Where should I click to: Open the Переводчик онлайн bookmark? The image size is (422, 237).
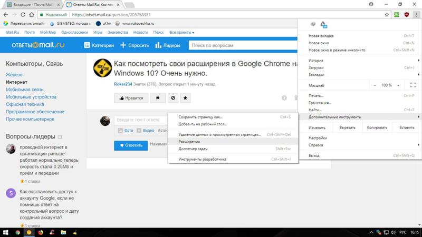point(24,24)
